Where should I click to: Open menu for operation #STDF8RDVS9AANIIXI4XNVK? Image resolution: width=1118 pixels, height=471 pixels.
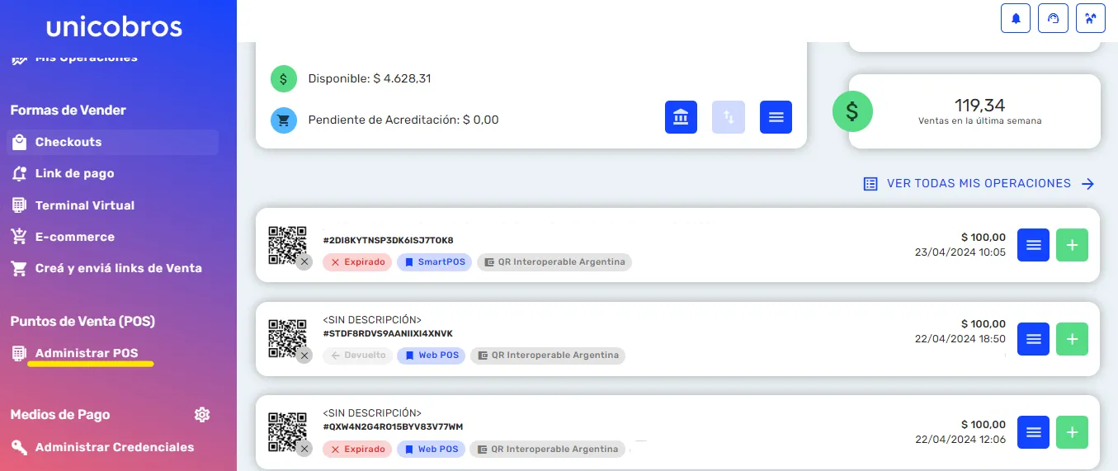pos(1033,339)
